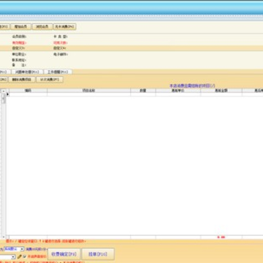Click the 单位职位 label
This screenshot has width=263, height=263.
(x=19, y=54)
